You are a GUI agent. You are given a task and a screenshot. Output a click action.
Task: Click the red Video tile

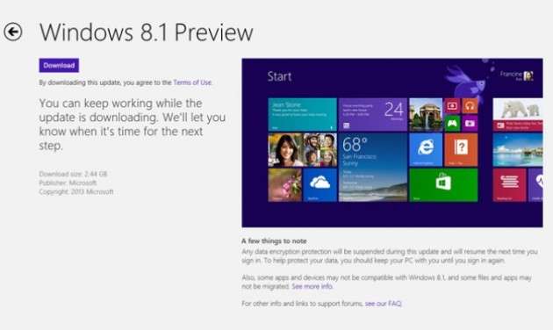click(x=452, y=106)
